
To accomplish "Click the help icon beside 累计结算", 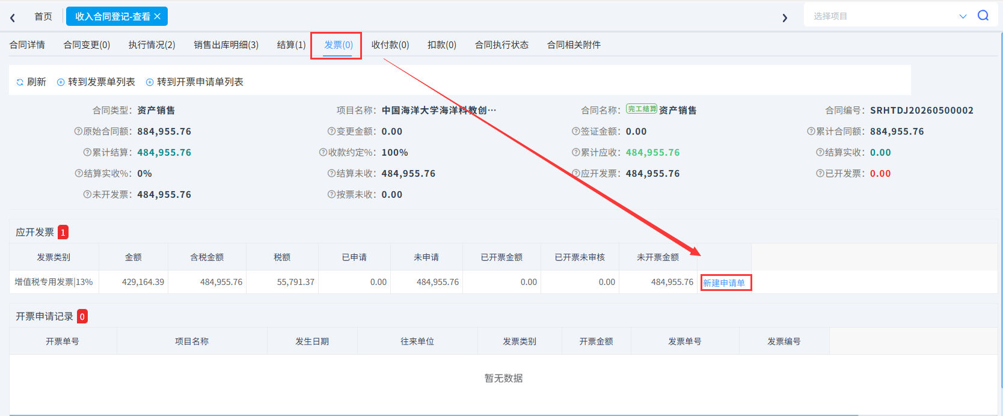I will [x=87, y=152].
